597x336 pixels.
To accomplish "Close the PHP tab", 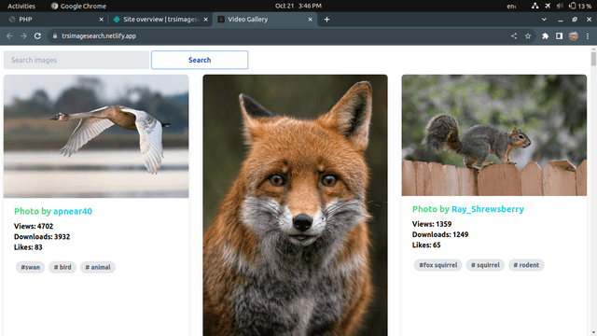I will (101, 20).
